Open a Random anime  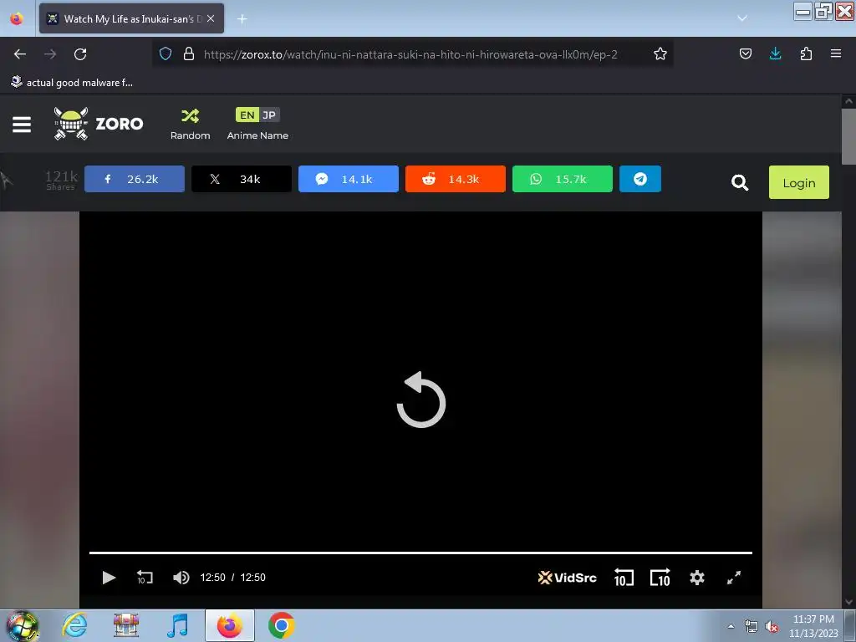(190, 125)
